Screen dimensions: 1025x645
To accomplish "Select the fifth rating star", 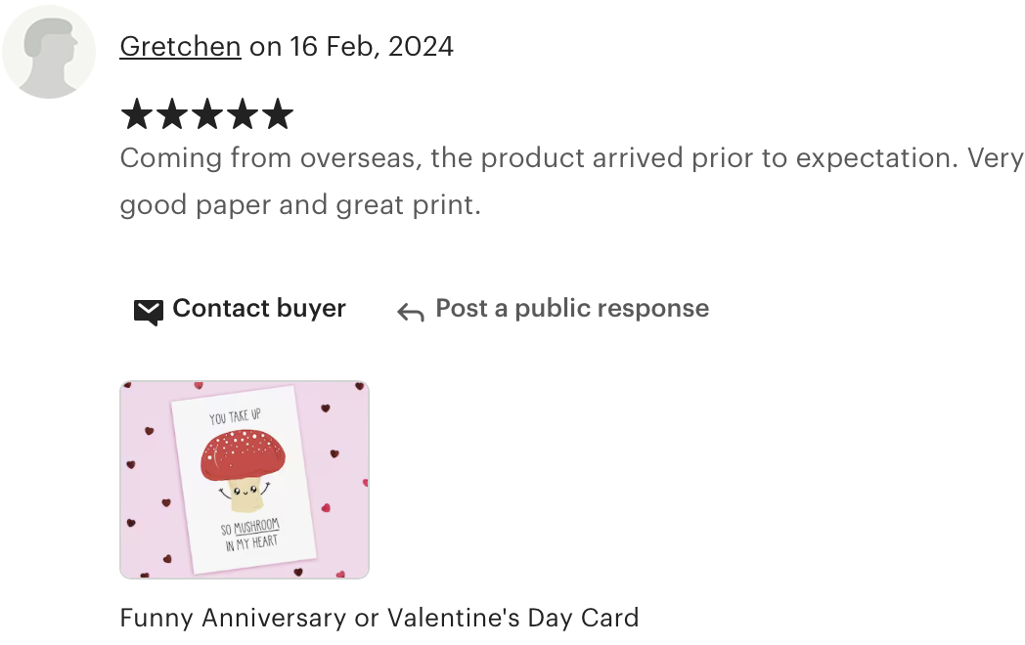I will tap(278, 113).
